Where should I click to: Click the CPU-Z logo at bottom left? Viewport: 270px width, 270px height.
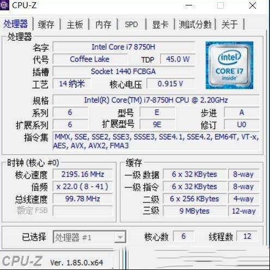22,261
